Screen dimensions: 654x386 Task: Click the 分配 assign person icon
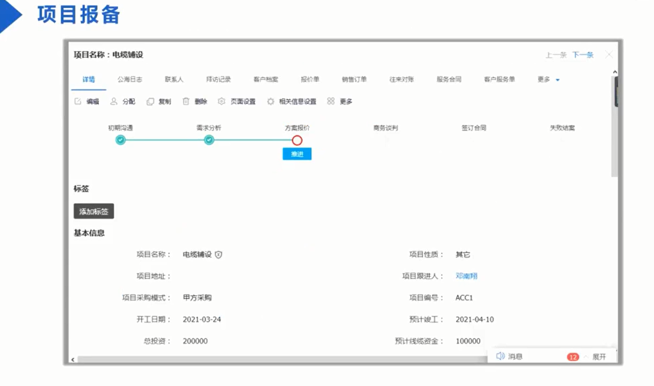(x=113, y=101)
